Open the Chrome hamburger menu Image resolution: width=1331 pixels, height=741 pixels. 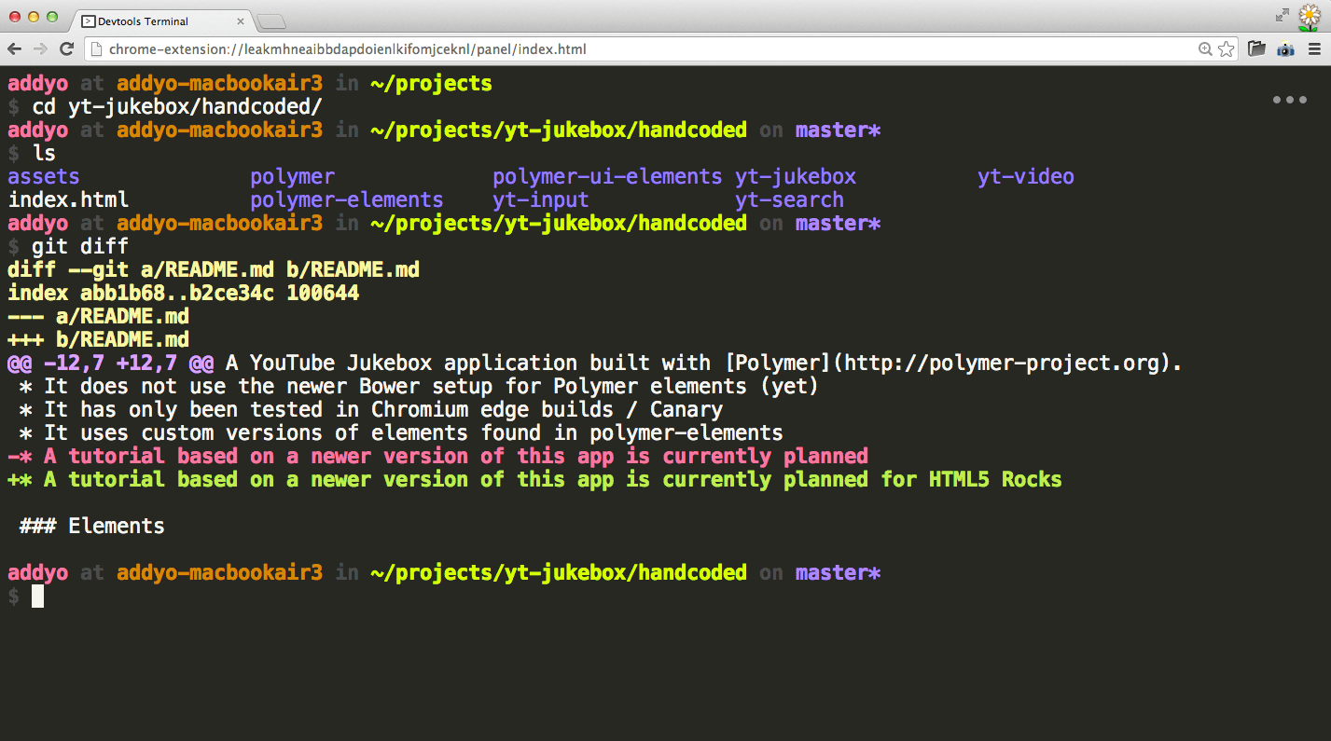tap(1315, 48)
